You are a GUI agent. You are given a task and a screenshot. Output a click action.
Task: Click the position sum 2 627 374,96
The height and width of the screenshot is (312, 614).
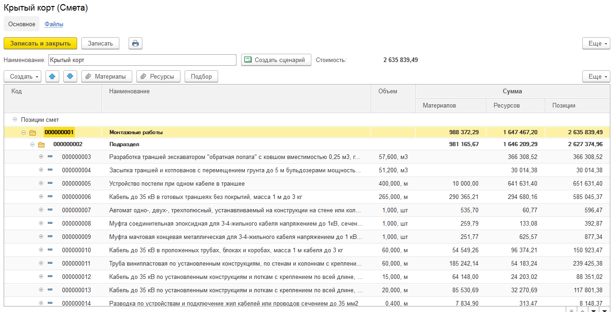578,144
